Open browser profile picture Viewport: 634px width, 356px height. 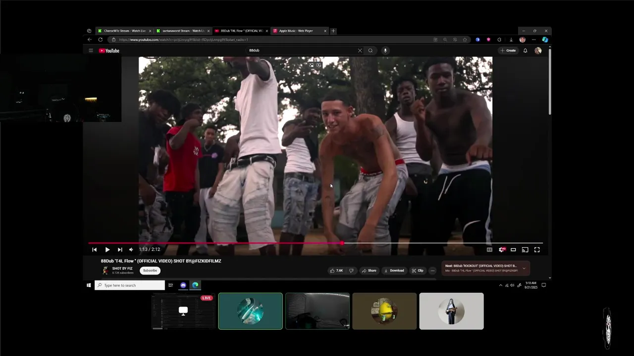[523, 40]
